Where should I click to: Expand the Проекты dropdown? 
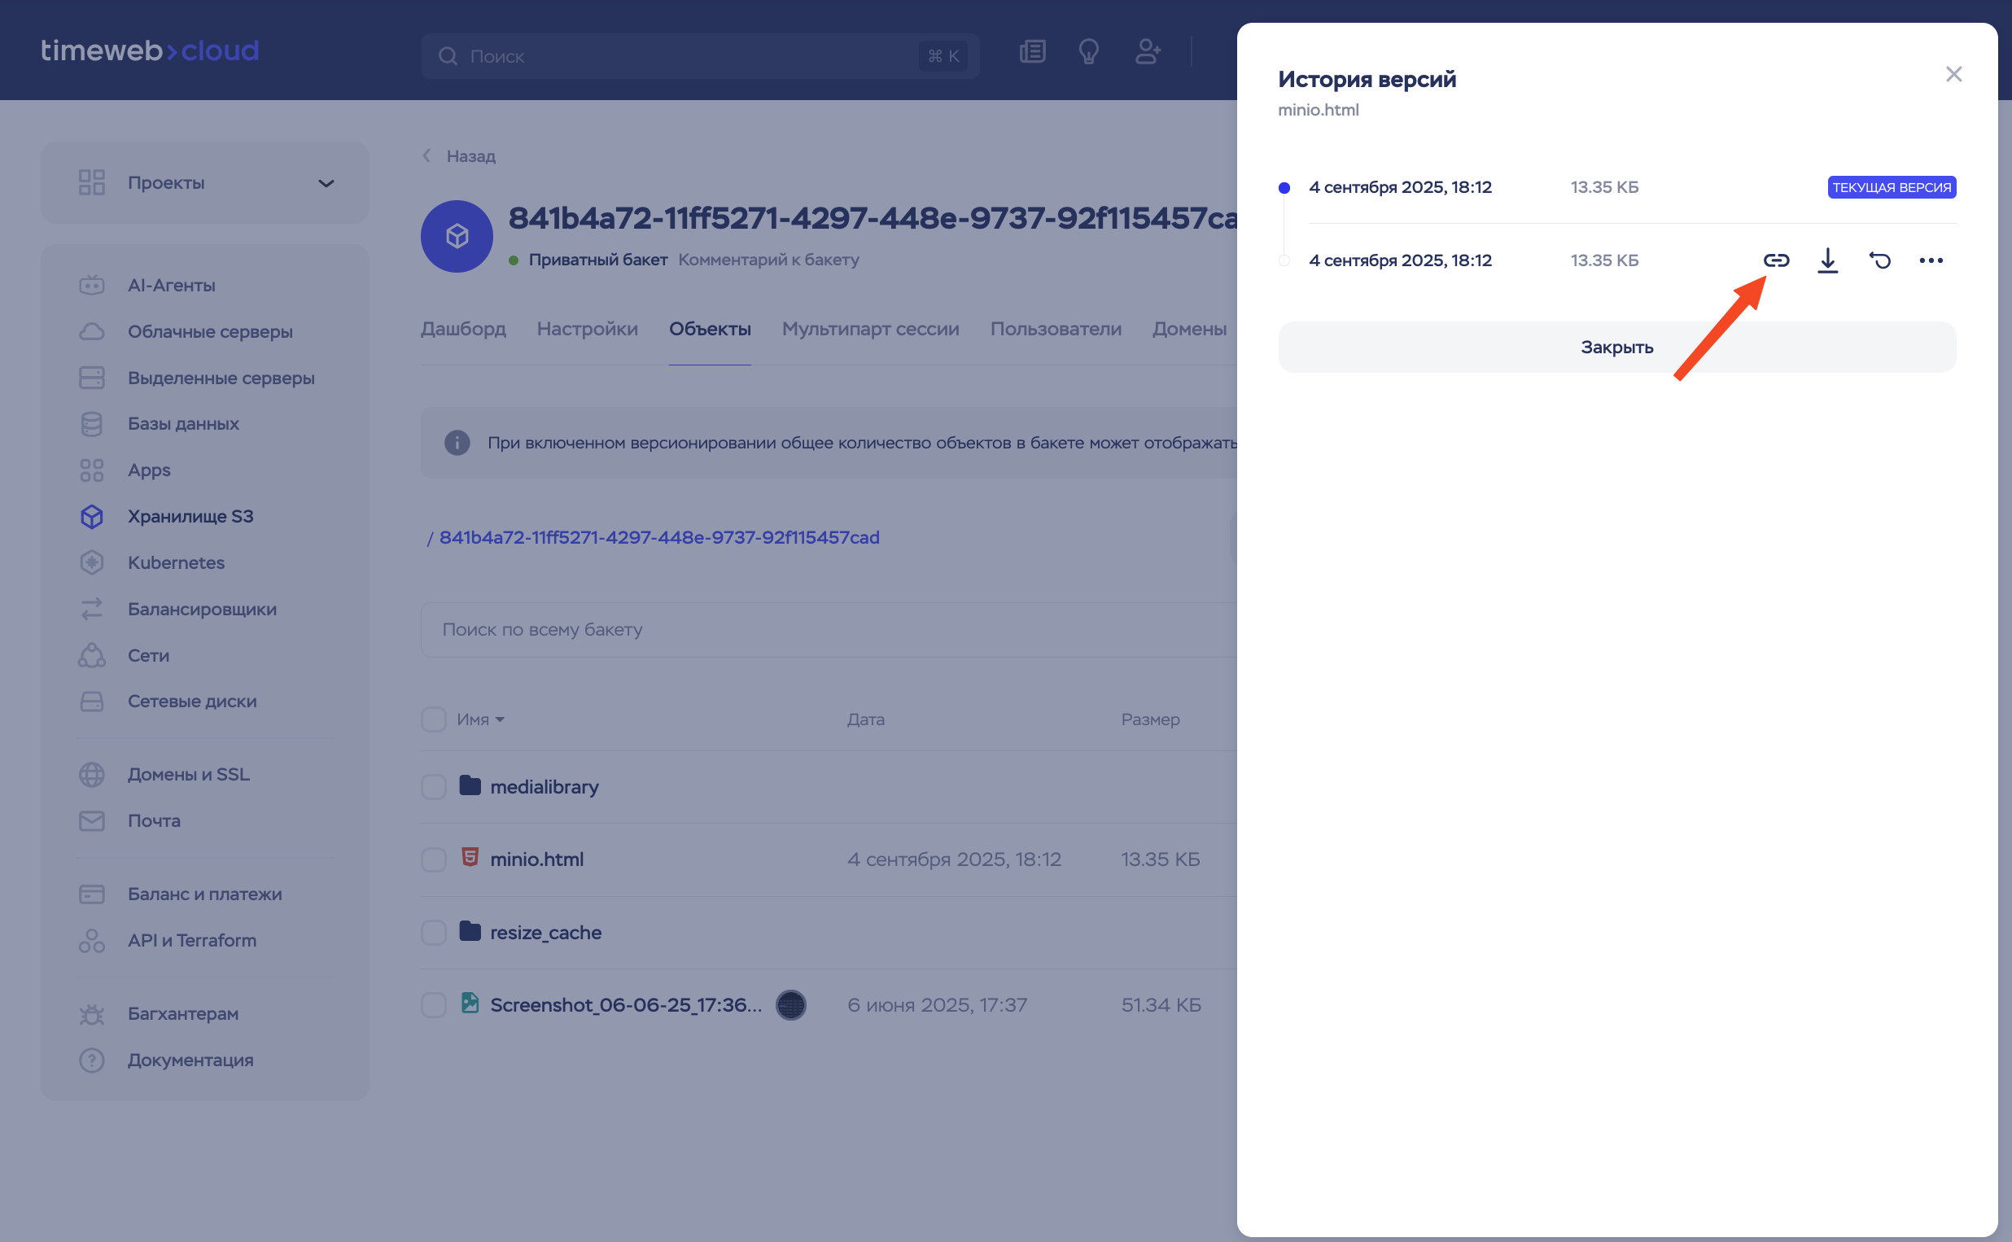tap(205, 182)
